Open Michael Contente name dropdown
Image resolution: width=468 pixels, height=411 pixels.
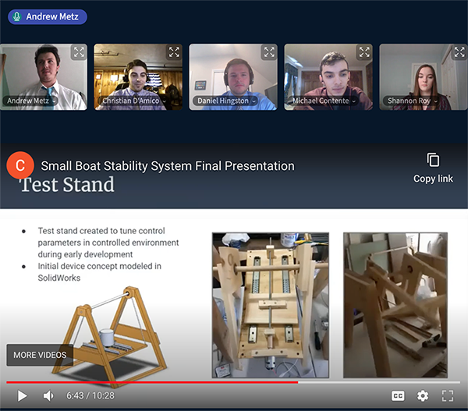pyautogui.click(x=354, y=101)
